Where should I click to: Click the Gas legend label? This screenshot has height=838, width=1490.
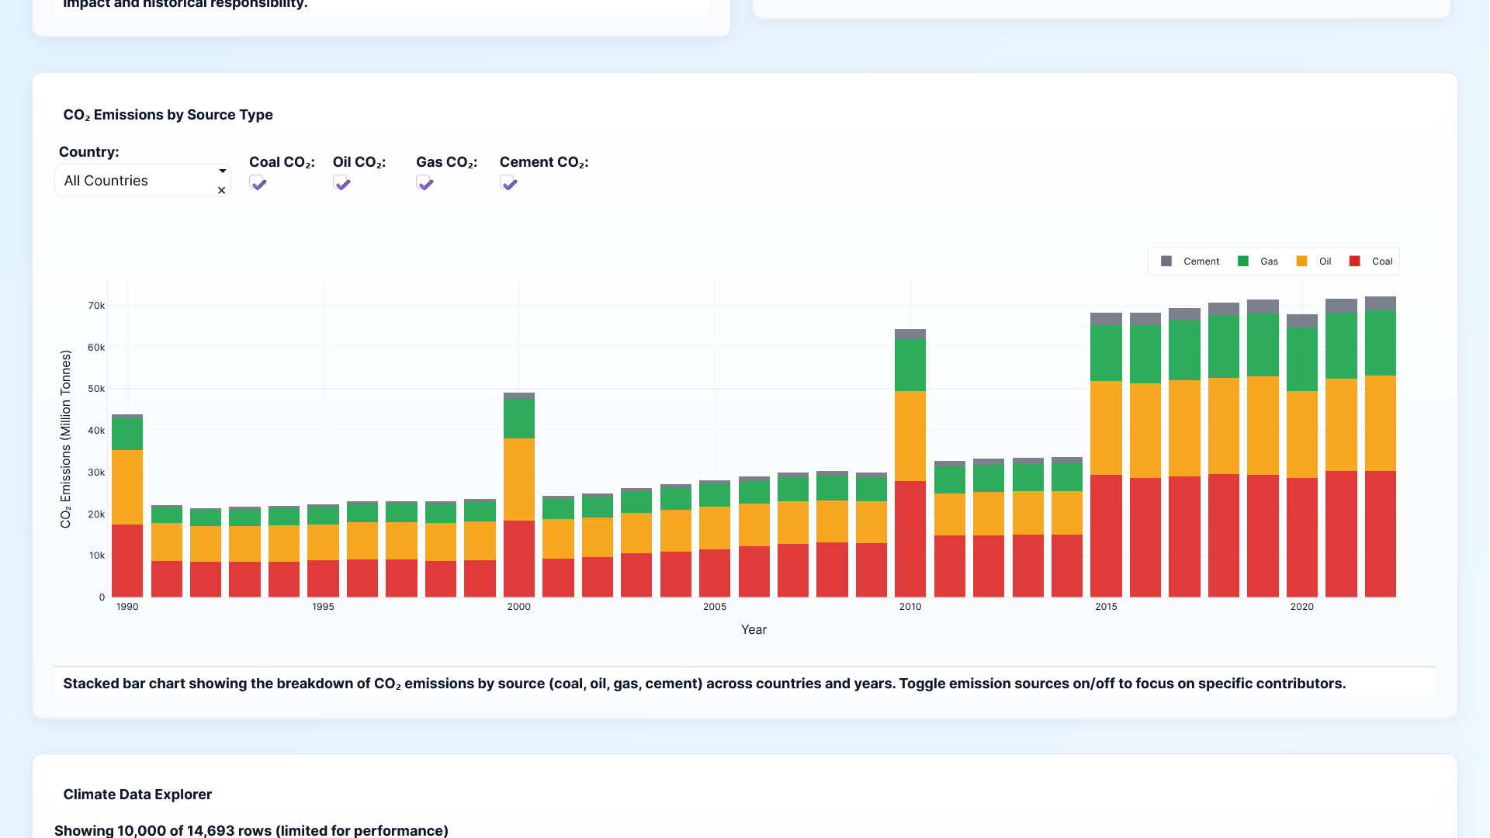[1269, 261]
